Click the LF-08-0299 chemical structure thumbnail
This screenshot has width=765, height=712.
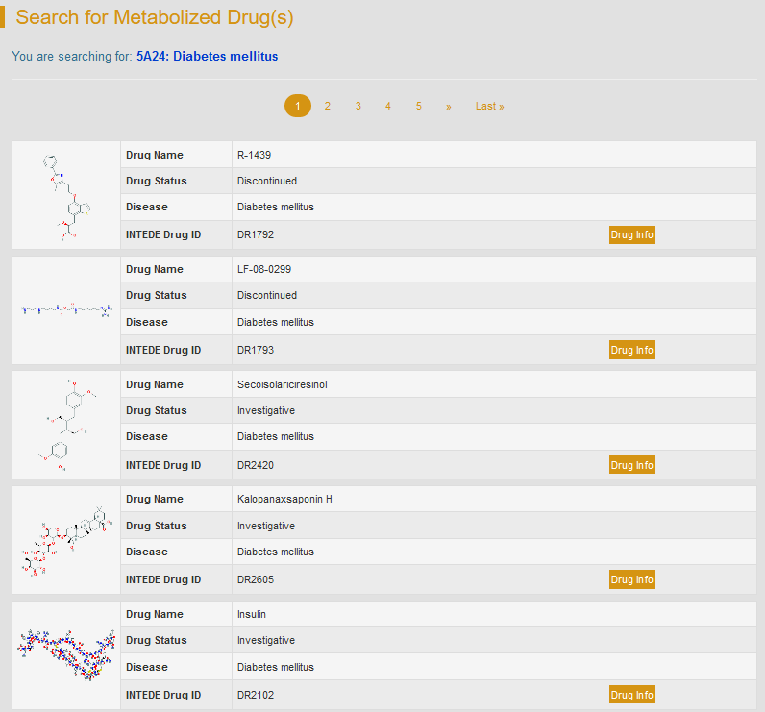pos(65,310)
